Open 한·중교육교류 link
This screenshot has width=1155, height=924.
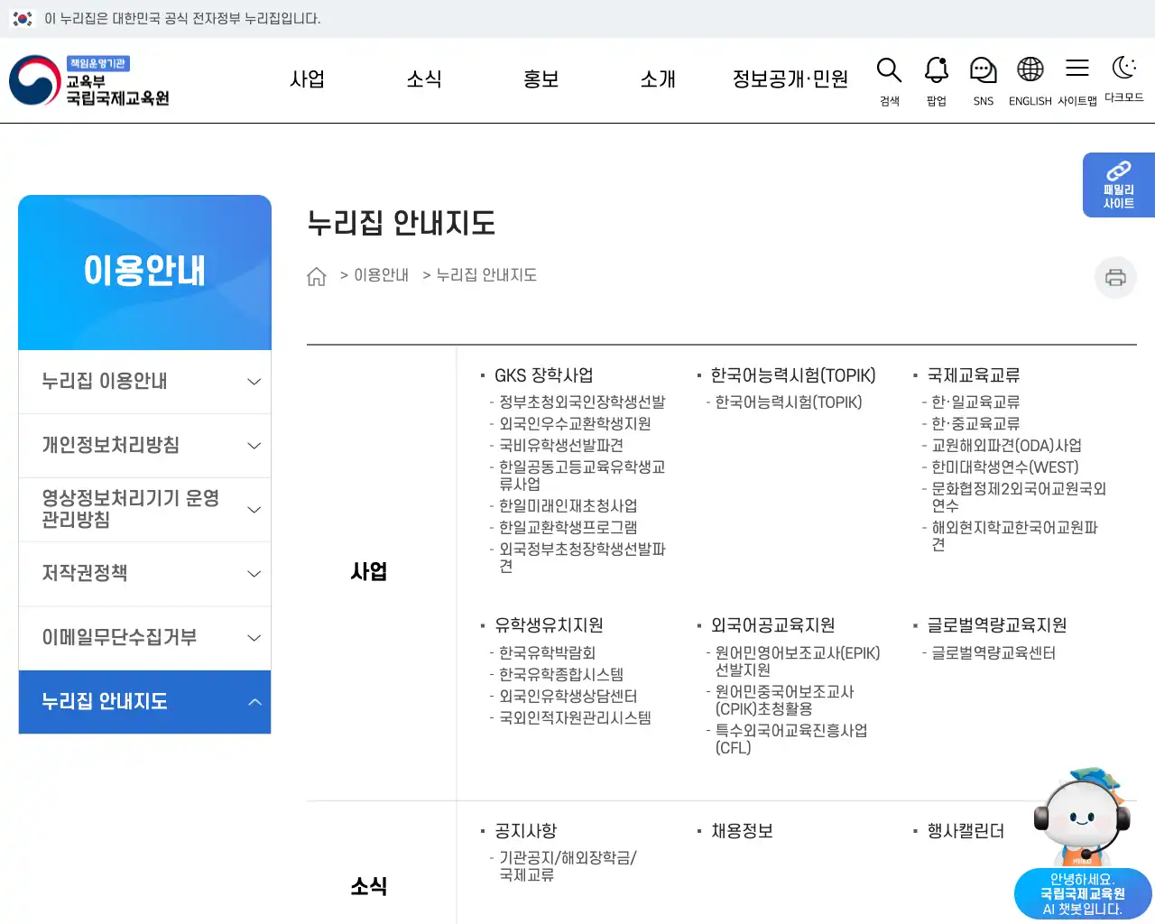pyautogui.click(x=975, y=424)
